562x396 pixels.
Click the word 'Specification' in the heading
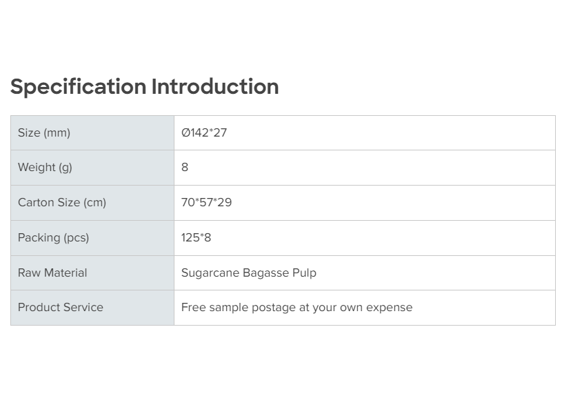tap(78, 87)
